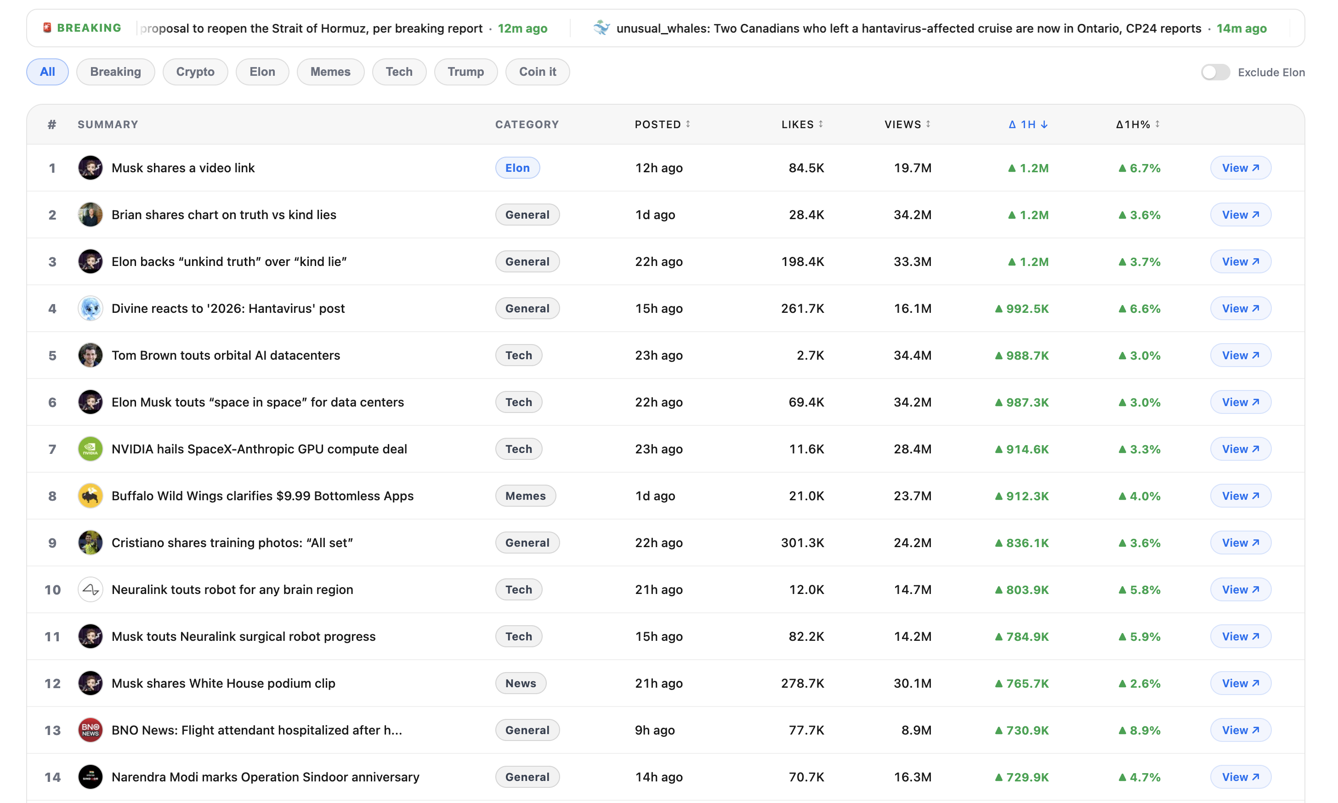Viewport: 1338px width, 803px height.
Task: Open Brian's avatar in row 2
Action: (91, 215)
